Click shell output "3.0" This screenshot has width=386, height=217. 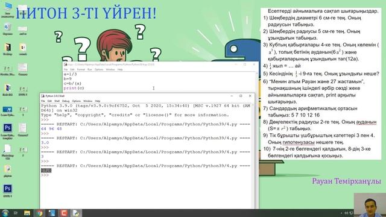45,143
